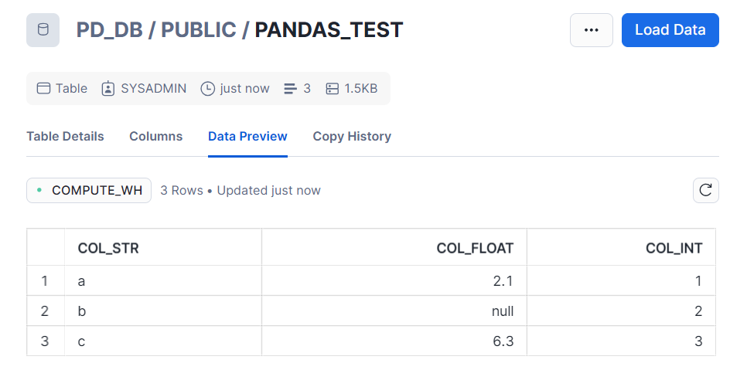Click the row count icon

click(x=291, y=89)
